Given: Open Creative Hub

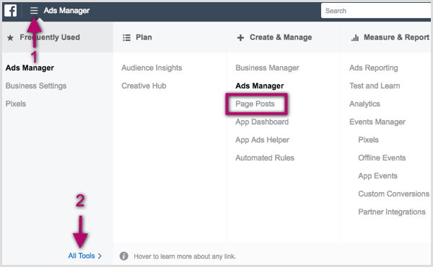Looking at the screenshot, I should coord(144,86).
